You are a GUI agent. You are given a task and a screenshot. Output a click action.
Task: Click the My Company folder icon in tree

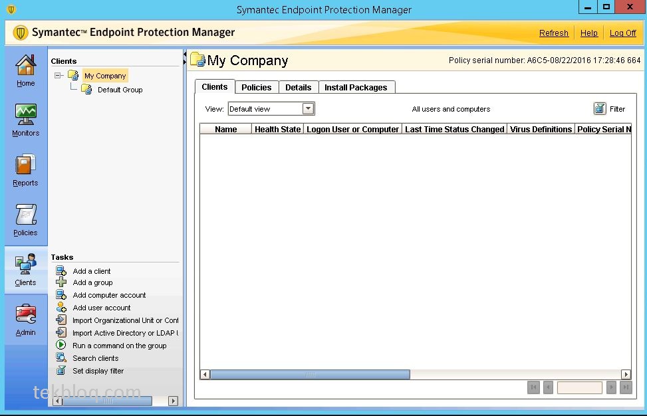click(x=73, y=76)
